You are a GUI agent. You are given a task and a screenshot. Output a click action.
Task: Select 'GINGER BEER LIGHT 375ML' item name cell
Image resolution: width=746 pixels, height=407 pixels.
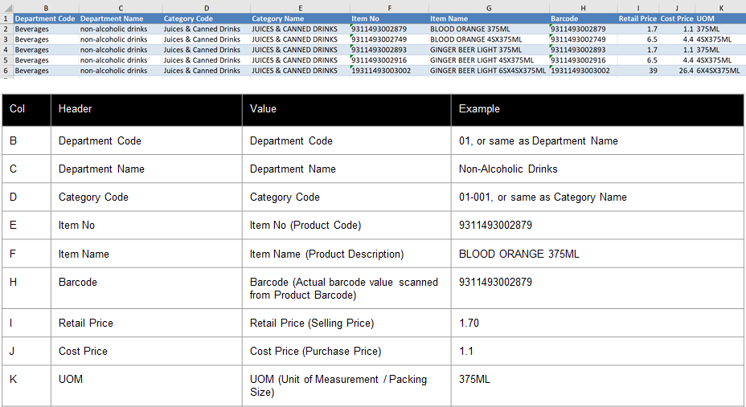[489, 50]
